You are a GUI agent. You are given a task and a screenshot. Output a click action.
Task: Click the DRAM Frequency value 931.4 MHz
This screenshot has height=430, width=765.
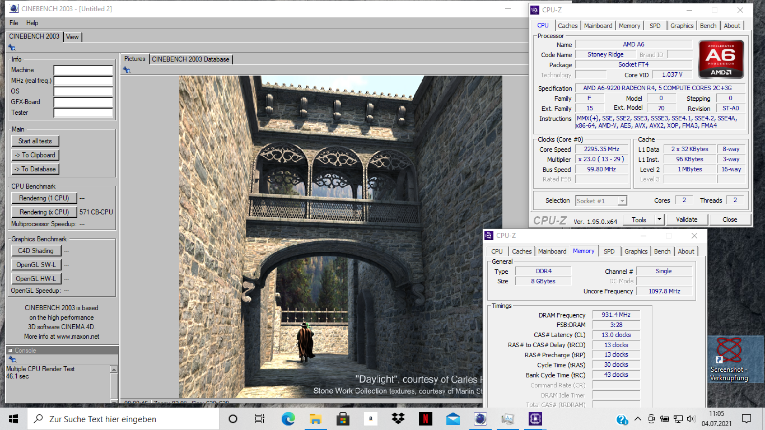coord(616,315)
